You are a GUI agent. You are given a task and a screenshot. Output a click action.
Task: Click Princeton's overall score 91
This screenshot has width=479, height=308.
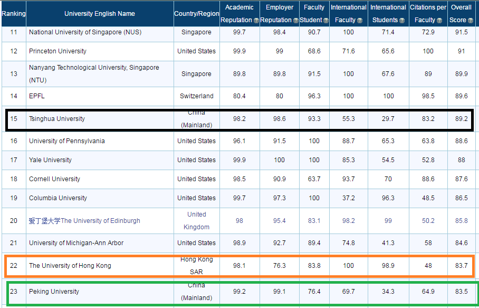tap(461, 51)
